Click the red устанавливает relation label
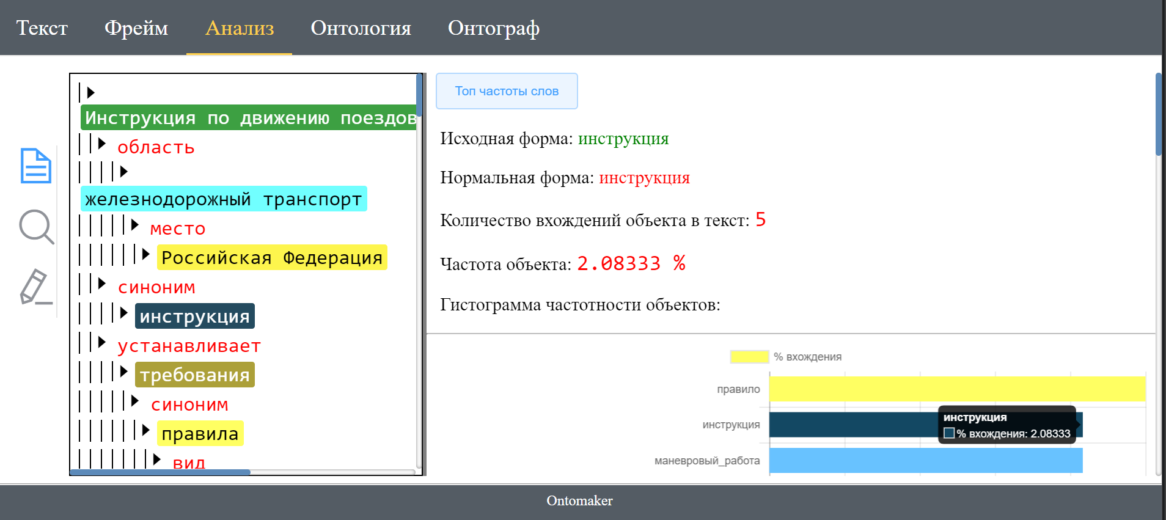Screen dimensions: 1166x520 pos(189,346)
